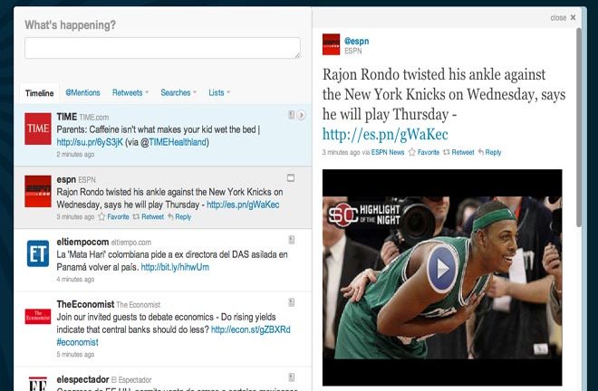This screenshot has width=598, height=391.
Task: Open the elespectador username link
Action: click(82, 379)
